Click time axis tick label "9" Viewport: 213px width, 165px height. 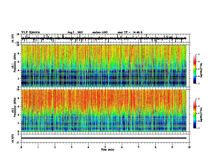pos(172,147)
